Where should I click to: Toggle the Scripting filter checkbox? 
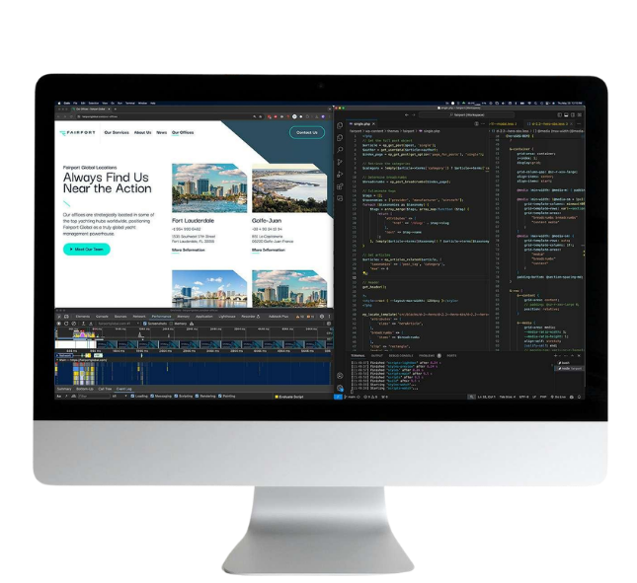click(x=177, y=396)
